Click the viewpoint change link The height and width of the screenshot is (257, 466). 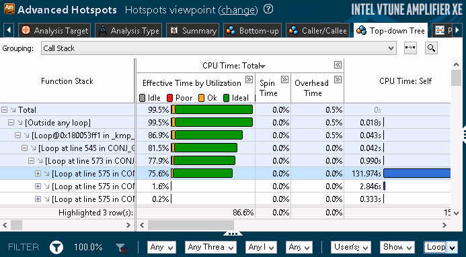click(x=238, y=10)
